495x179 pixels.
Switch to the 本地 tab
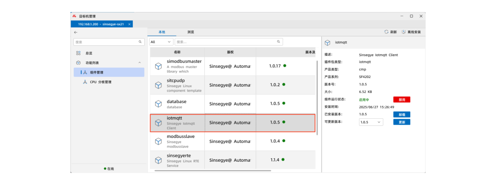[162, 32]
